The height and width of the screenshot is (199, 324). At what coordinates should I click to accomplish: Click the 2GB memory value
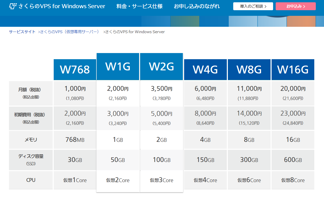162,140
